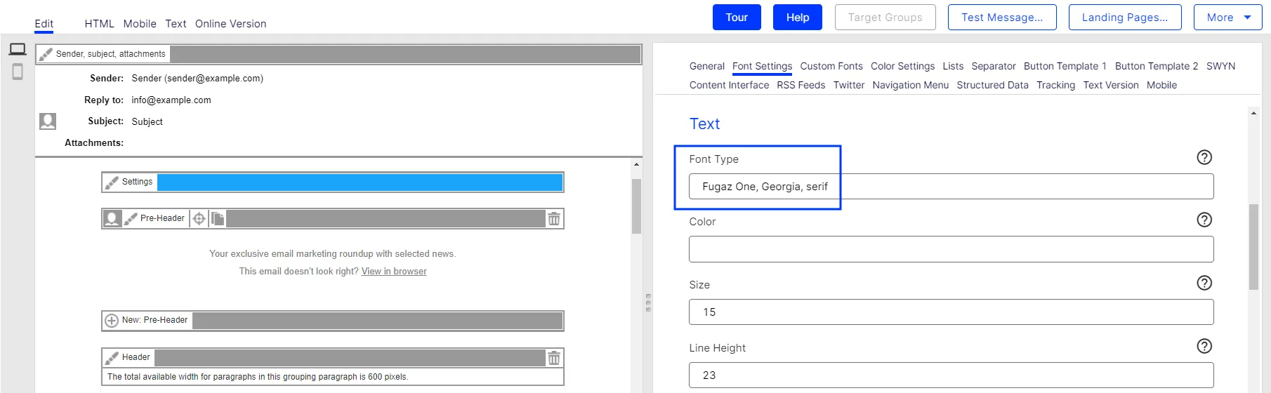The width and height of the screenshot is (1271, 393).
Task: Open the Navigation Menu tab
Action: [x=910, y=85]
